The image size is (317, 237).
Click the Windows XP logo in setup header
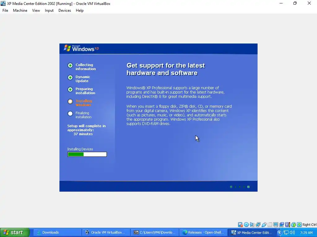[x=81, y=48]
